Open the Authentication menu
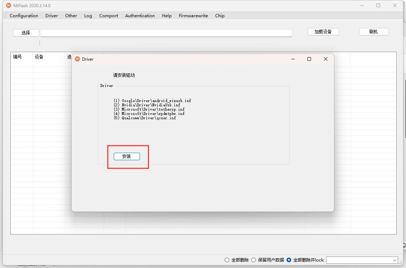This screenshot has height=268, width=406. point(140,16)
